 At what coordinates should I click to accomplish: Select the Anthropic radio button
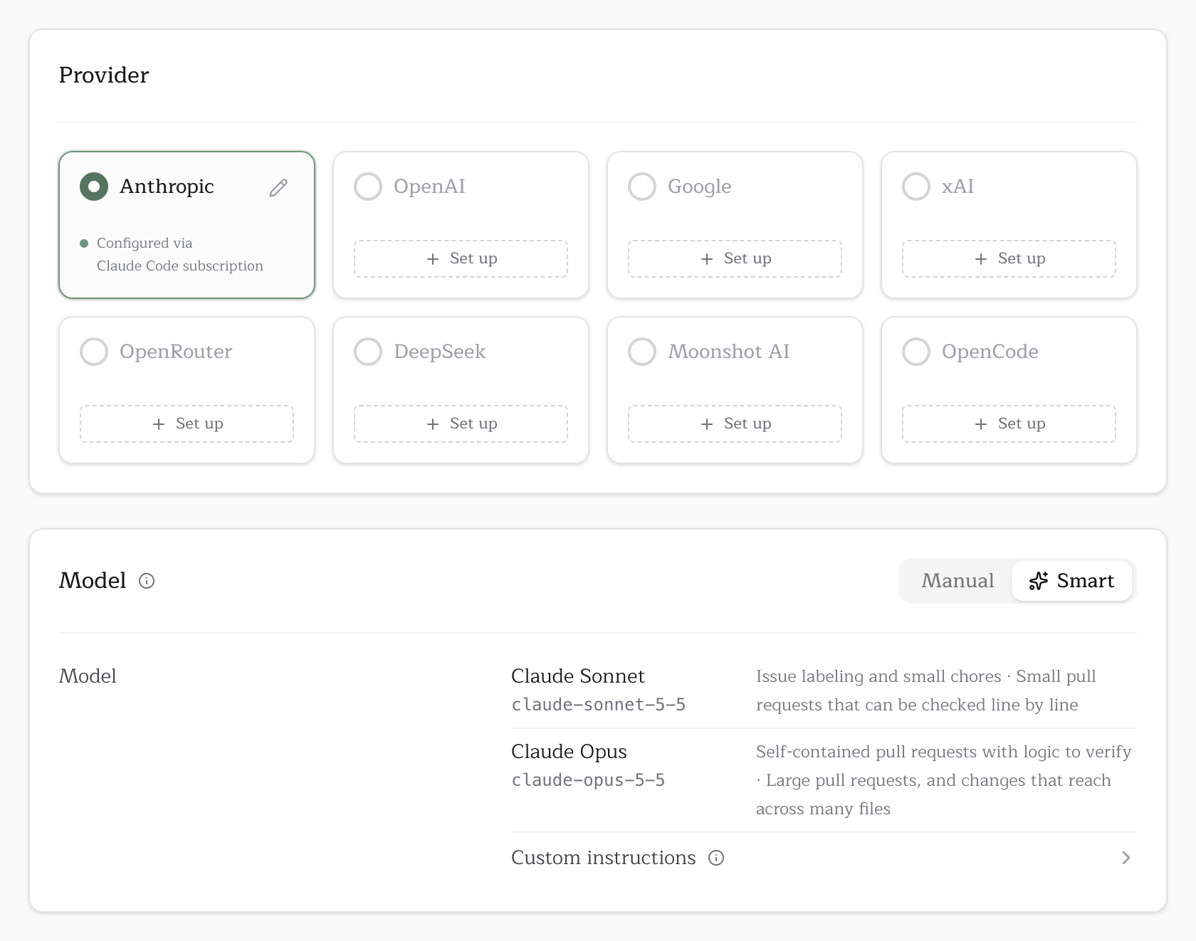(94, 186)
